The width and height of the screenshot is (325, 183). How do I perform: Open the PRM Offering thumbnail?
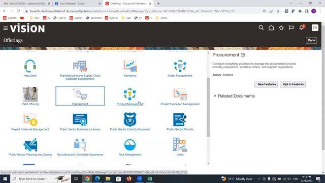click(30, 95)
